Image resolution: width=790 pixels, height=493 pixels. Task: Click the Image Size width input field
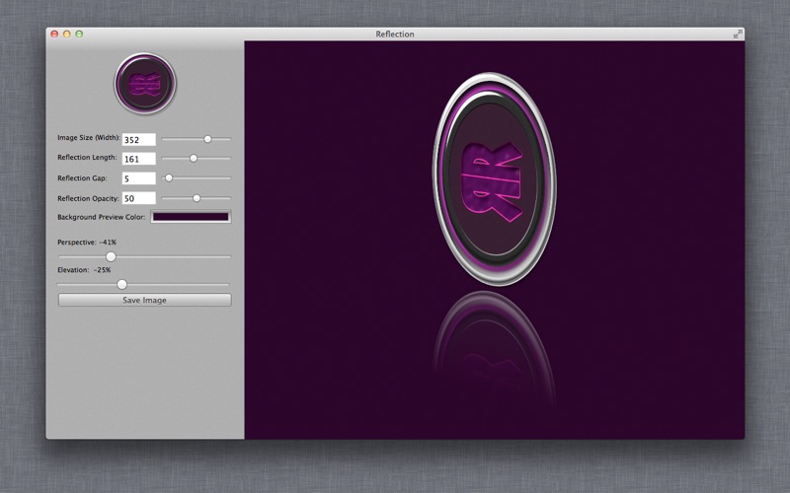138,139
